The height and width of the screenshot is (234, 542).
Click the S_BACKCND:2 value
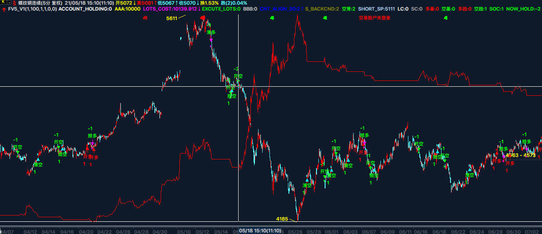click(x=322, y=9)
